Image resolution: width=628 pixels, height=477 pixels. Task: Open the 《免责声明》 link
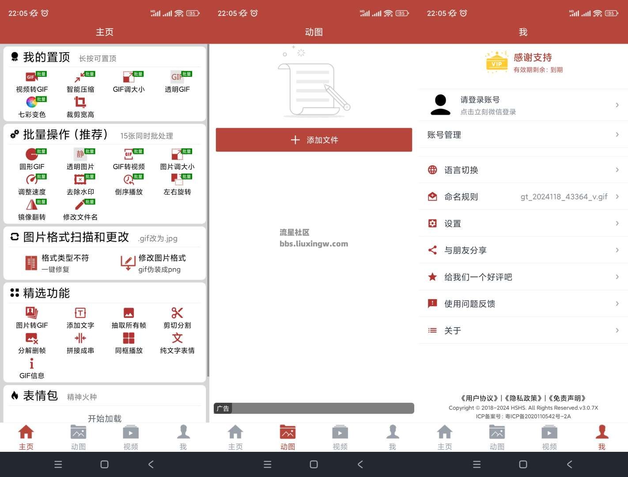point(567,398)
